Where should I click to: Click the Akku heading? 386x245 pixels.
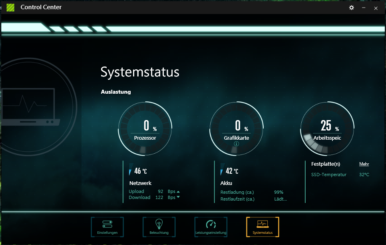pyautogui.click(x=226, y=183)
